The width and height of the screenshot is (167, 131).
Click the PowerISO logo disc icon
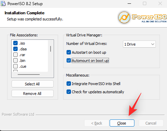124,17
